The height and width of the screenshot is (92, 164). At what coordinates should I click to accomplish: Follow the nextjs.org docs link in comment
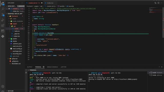(76, 8)
